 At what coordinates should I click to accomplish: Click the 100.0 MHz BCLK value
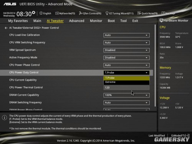point(165,47)
